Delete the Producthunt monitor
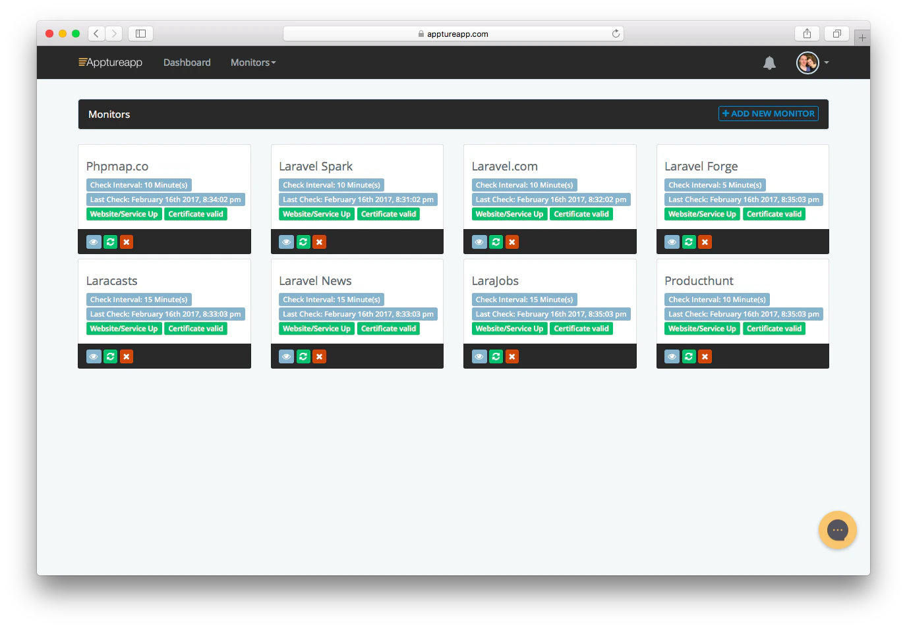Screen dimensions: 907x628 click(705, 357)
